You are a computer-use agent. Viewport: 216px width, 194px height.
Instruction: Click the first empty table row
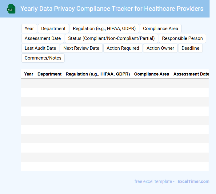pyautogui.click(x=114, y=83)
